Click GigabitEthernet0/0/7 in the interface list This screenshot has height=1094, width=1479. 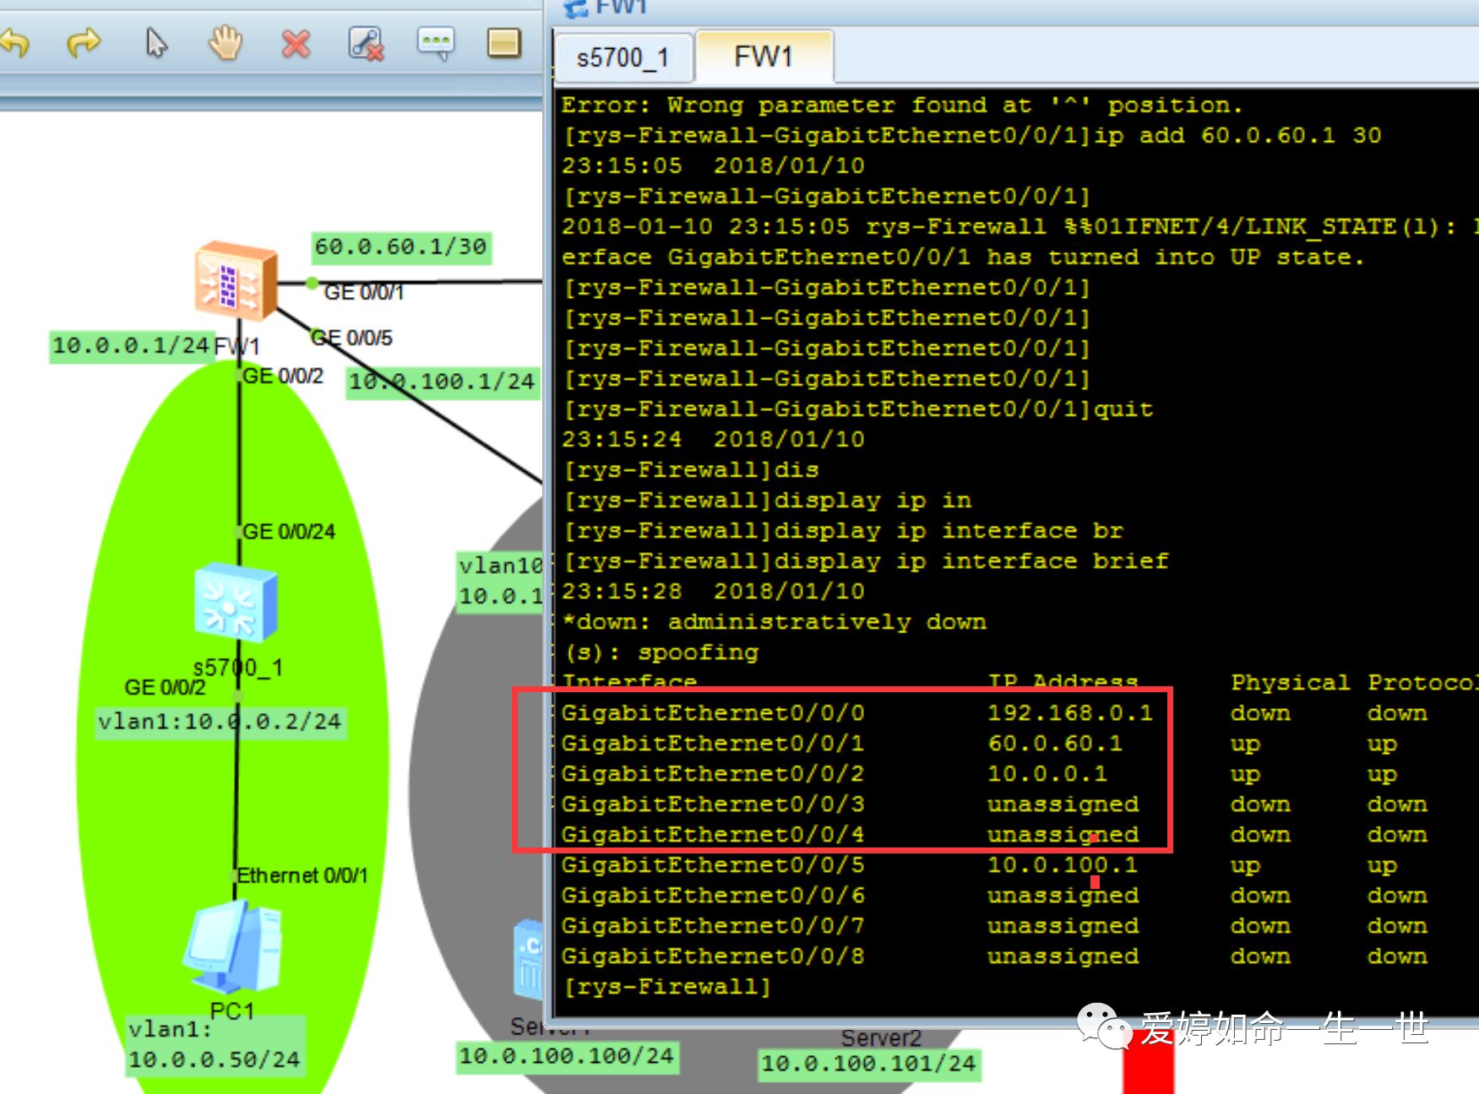click(x=713, y=925)
